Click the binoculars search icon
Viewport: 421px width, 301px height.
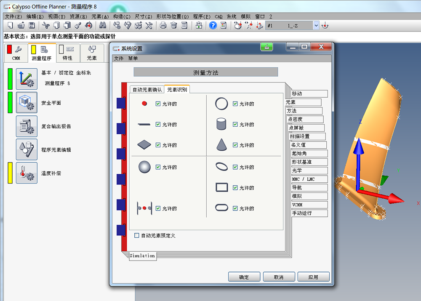(103, 26)
